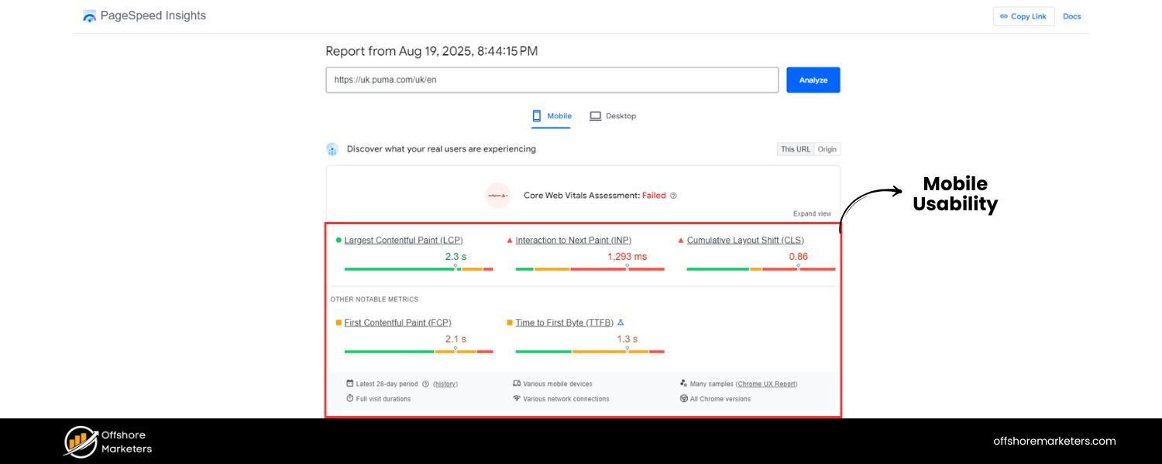Open the Docs page
This screenshot has width=1162, height=464.
click(1072, 15)
